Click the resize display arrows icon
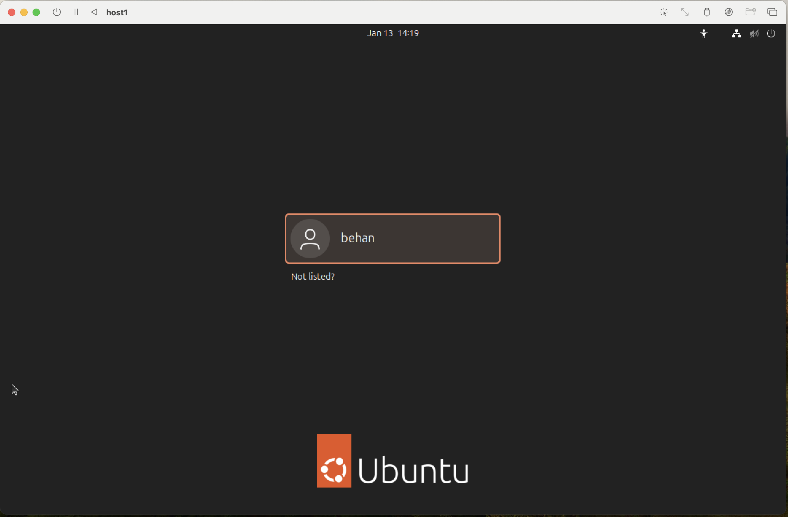This screenshot has height=517, width=788. coord(685,12)
